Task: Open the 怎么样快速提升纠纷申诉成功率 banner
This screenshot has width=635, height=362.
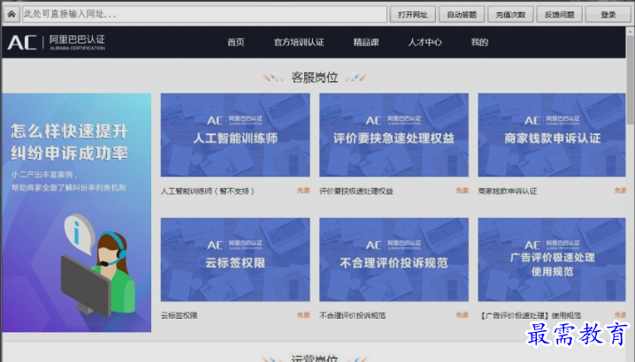Action: click(77, 213)
